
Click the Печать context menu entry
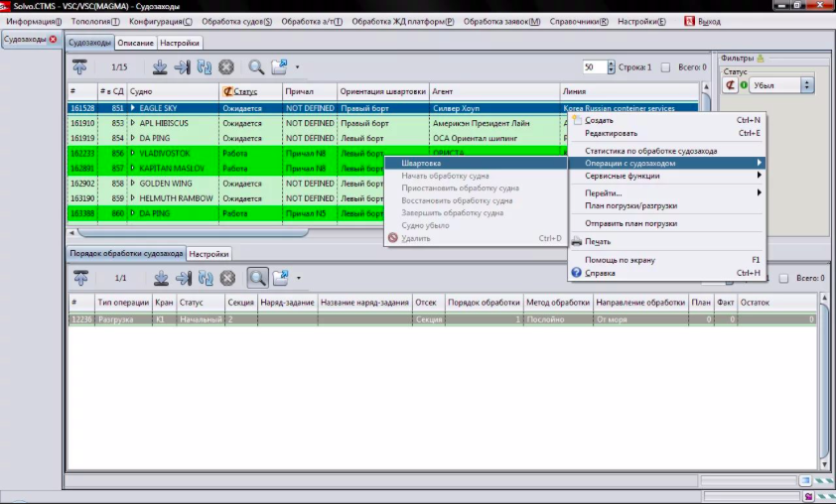click(x=598, y=241)
